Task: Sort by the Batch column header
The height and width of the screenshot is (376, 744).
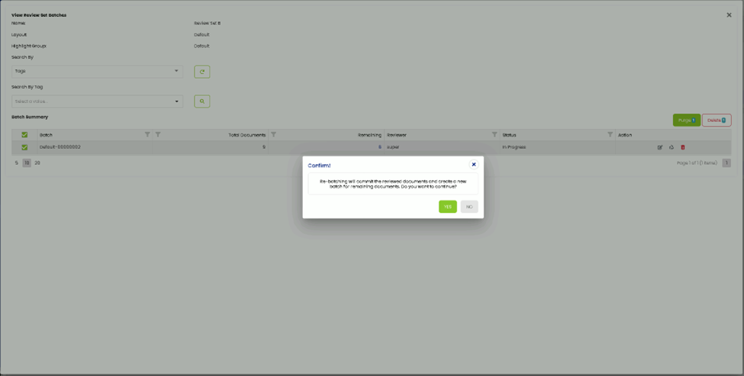Action: click(46, 135)
